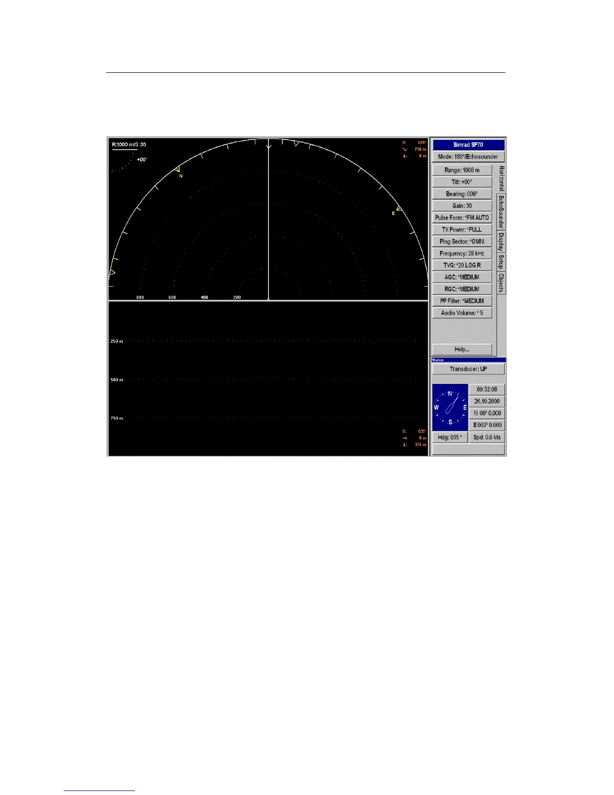
Task: Open Pulse Form: *FM AUTO options
Action: tap(462, 218)
